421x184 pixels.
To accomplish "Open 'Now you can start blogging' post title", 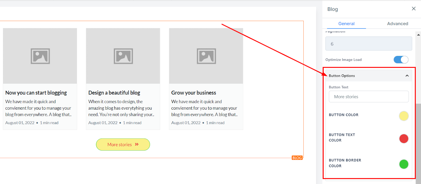I will 36,93.
